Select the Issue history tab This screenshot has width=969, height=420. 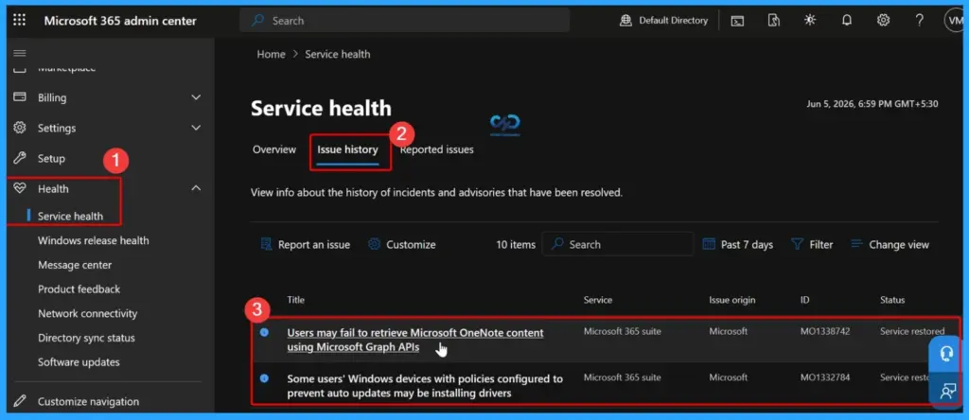click(348, 149)
